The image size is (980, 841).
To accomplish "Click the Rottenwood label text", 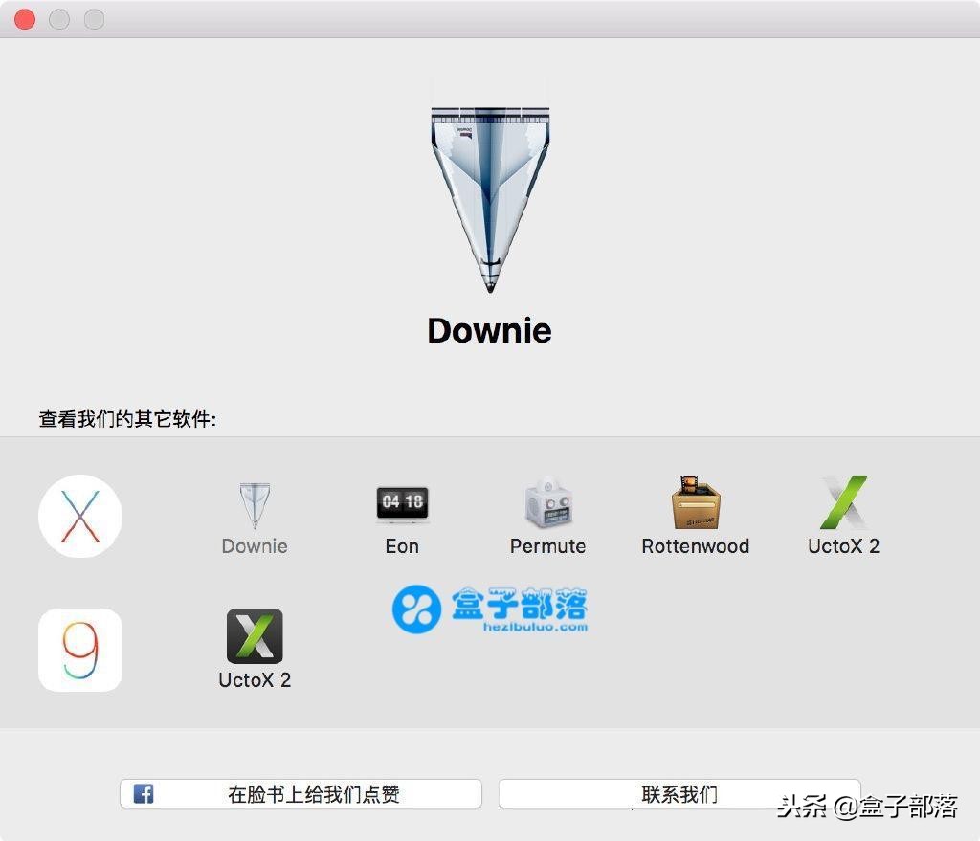I will (695, 546).
